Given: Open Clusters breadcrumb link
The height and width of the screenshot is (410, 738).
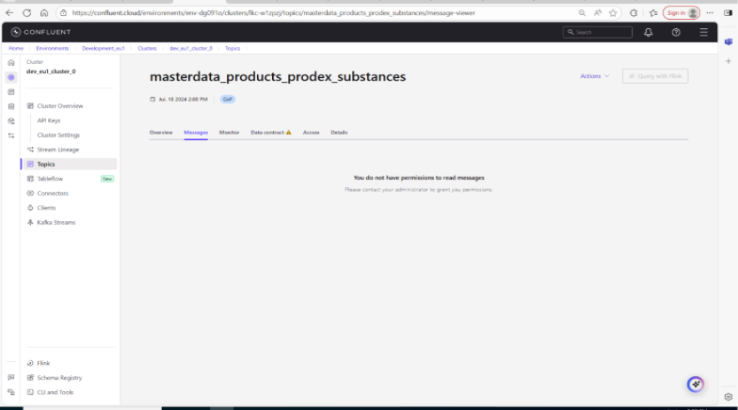Looking at the screenshot, I should click(x=147, y=49).
